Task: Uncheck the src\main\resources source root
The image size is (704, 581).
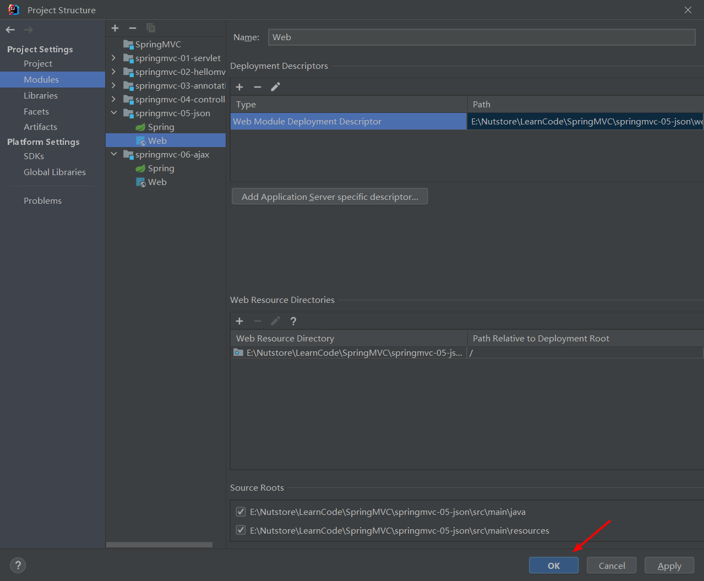Action: click(241, 530)
